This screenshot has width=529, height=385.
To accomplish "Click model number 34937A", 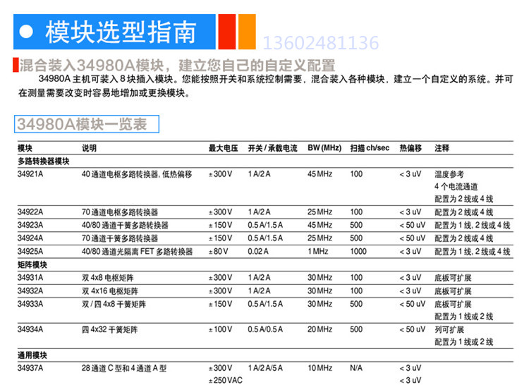I will pyautogui.click(x=30, y=368).
